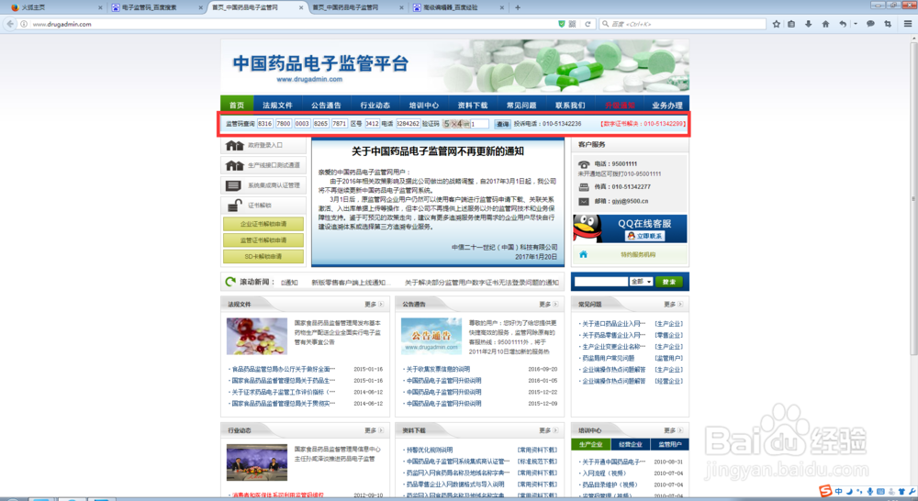
Task: Click the 百度 search box in toolbar
Action: point(682,24)
